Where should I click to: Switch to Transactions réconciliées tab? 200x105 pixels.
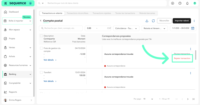pyautogui.click(x=77, y=13)
